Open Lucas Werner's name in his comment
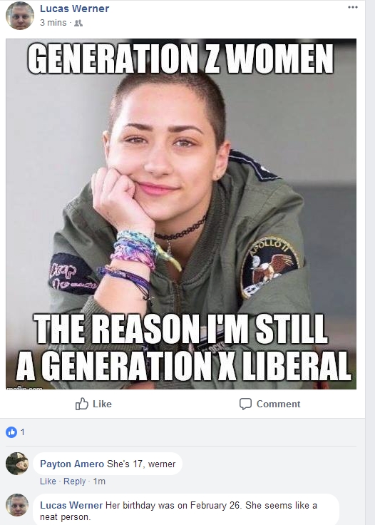 pos(71,505)
